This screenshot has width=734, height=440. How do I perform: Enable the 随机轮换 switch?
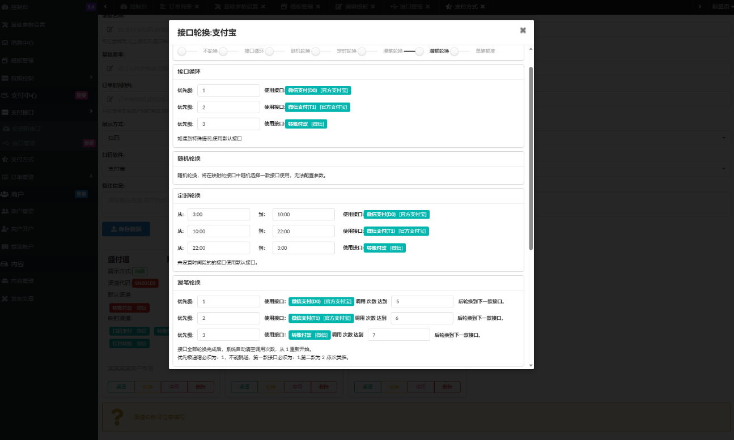(x=275, y=51)
